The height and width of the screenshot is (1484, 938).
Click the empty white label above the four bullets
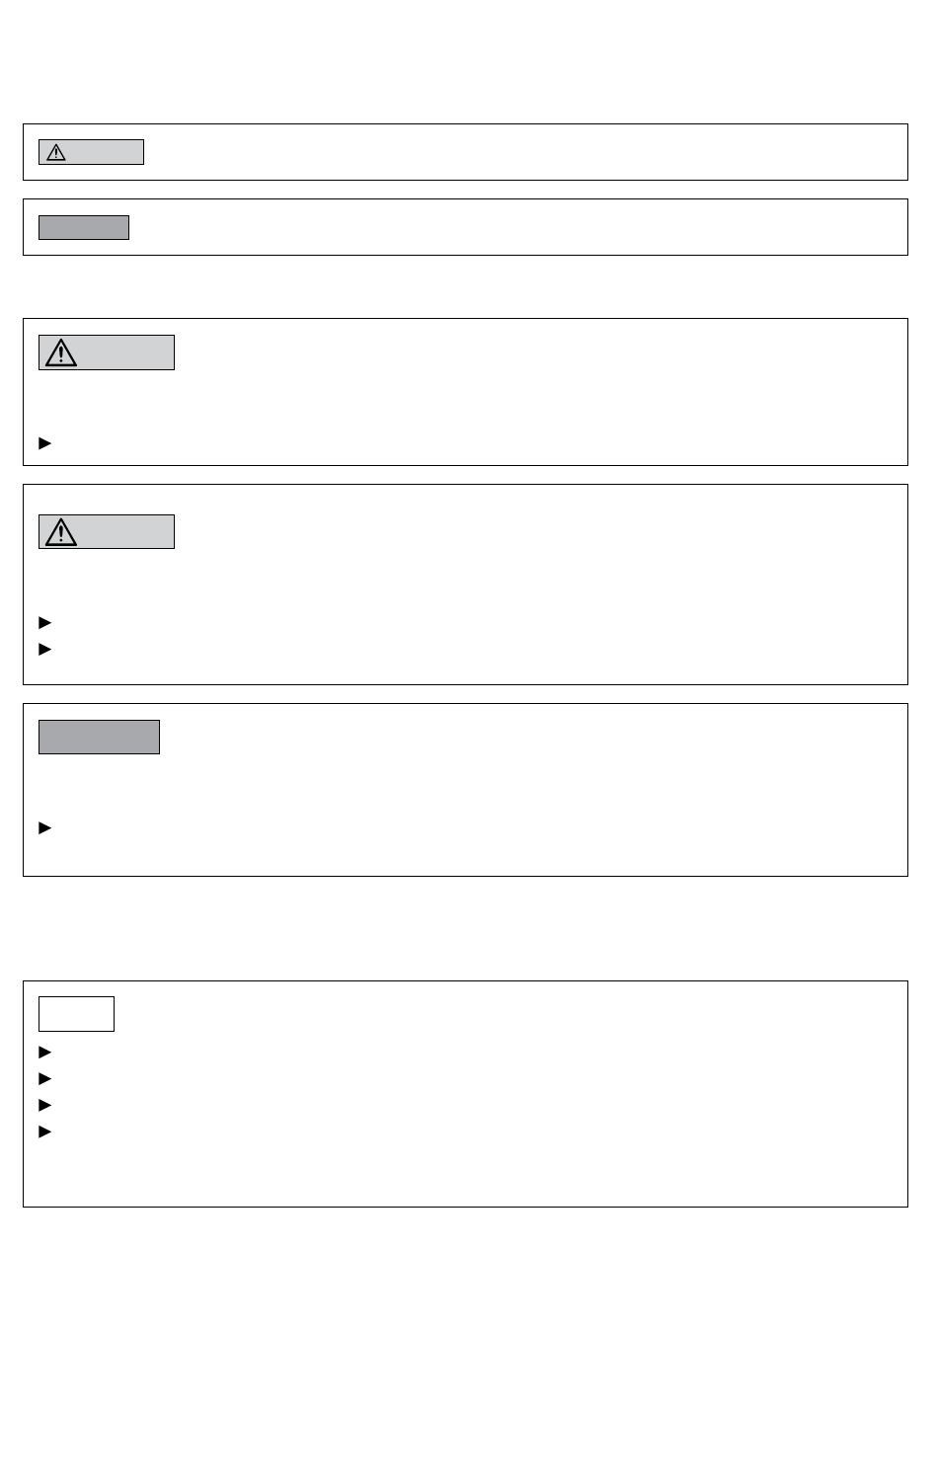point(76,1014)
